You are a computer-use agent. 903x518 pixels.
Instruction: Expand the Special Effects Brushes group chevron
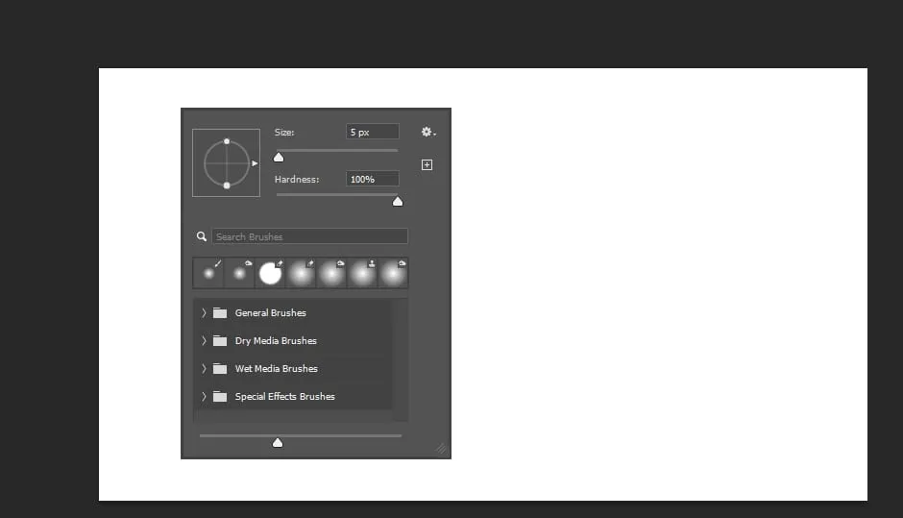coord(204,396)
